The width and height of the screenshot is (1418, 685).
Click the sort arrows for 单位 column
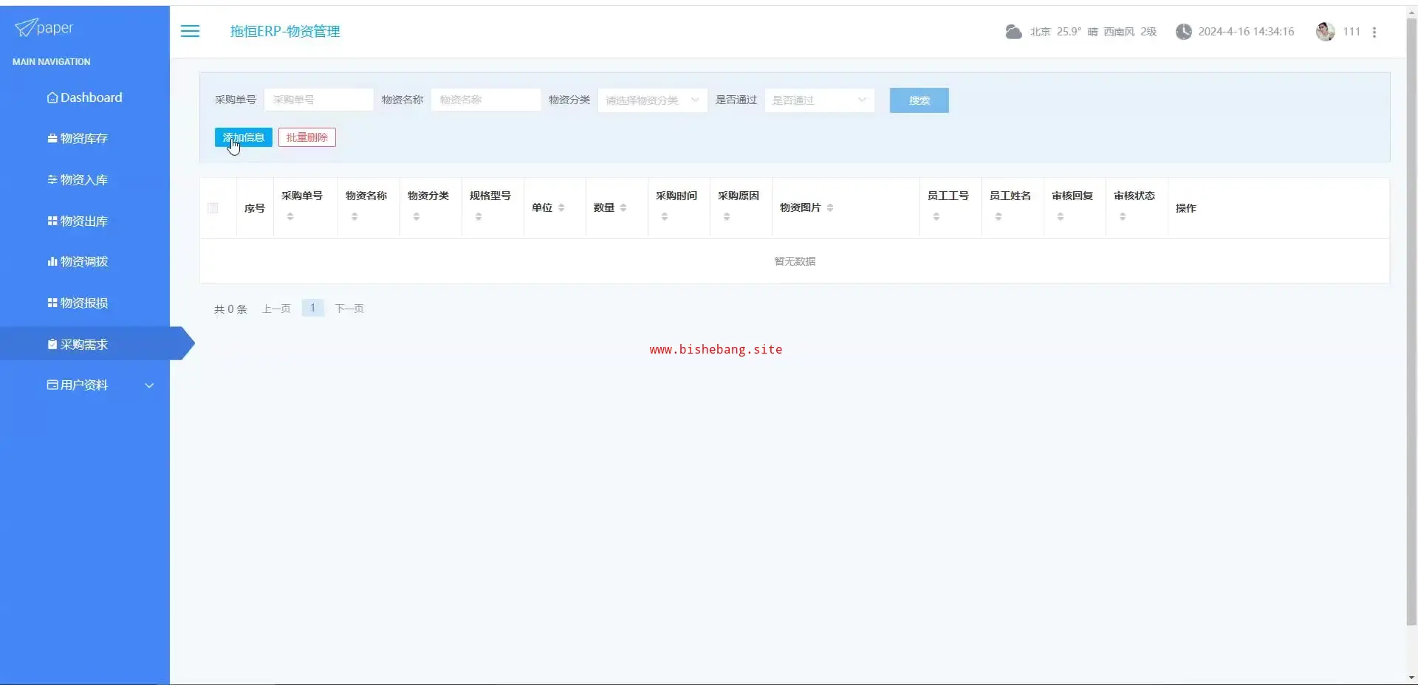[x=561, y=208]
